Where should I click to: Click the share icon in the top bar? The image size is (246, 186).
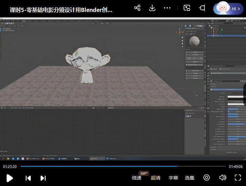point(137,8)
